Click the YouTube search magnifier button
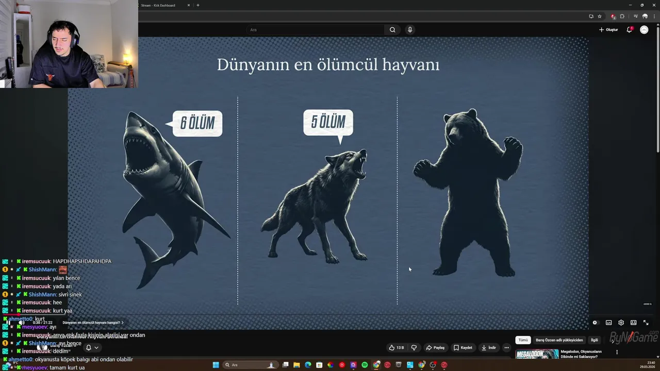 pos(392,30)
